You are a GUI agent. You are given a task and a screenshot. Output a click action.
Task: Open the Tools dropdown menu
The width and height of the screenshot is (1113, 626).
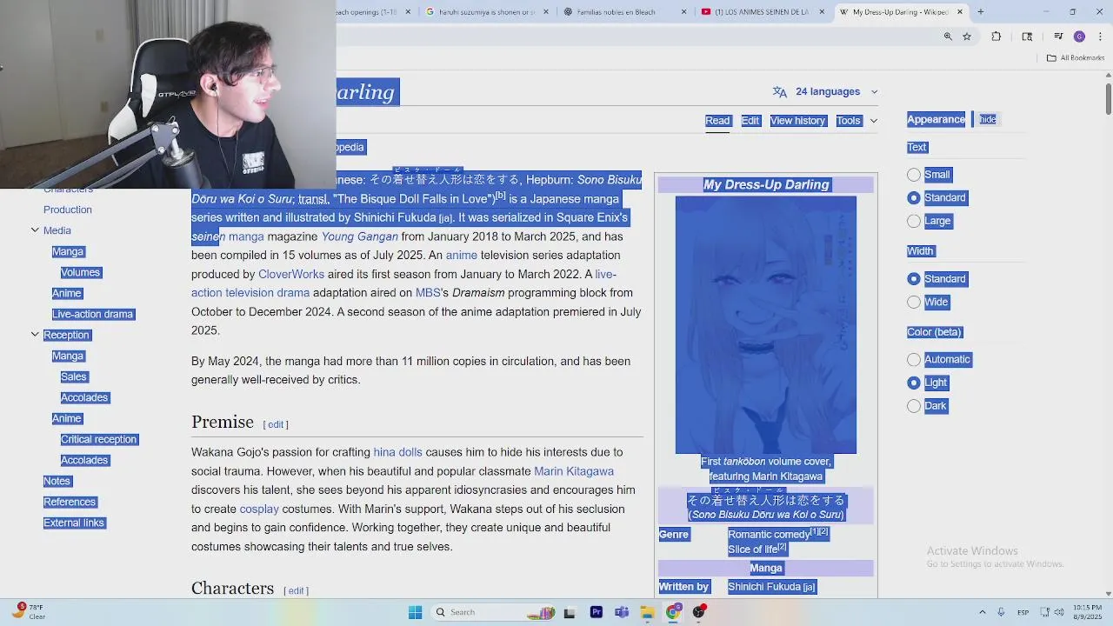tap(856, 121)
